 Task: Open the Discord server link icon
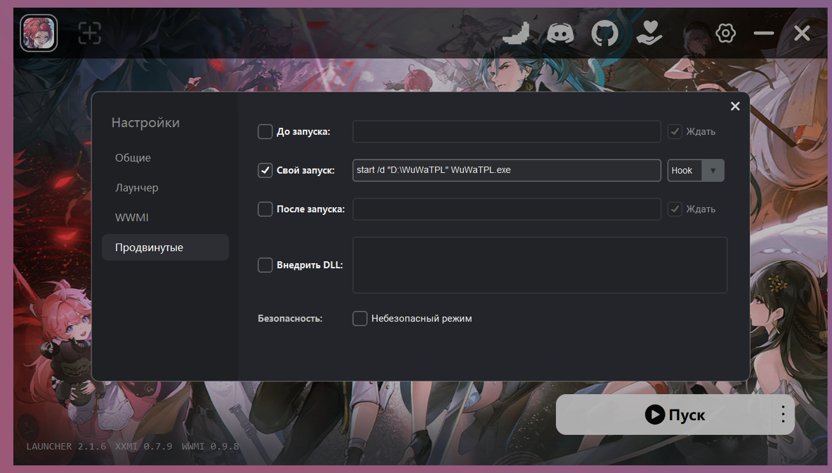click(x=560, y=33)
